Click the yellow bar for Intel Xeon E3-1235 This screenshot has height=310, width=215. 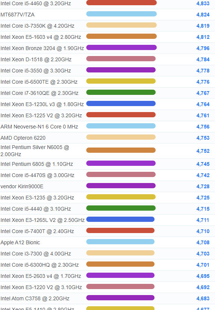(121, 197)
